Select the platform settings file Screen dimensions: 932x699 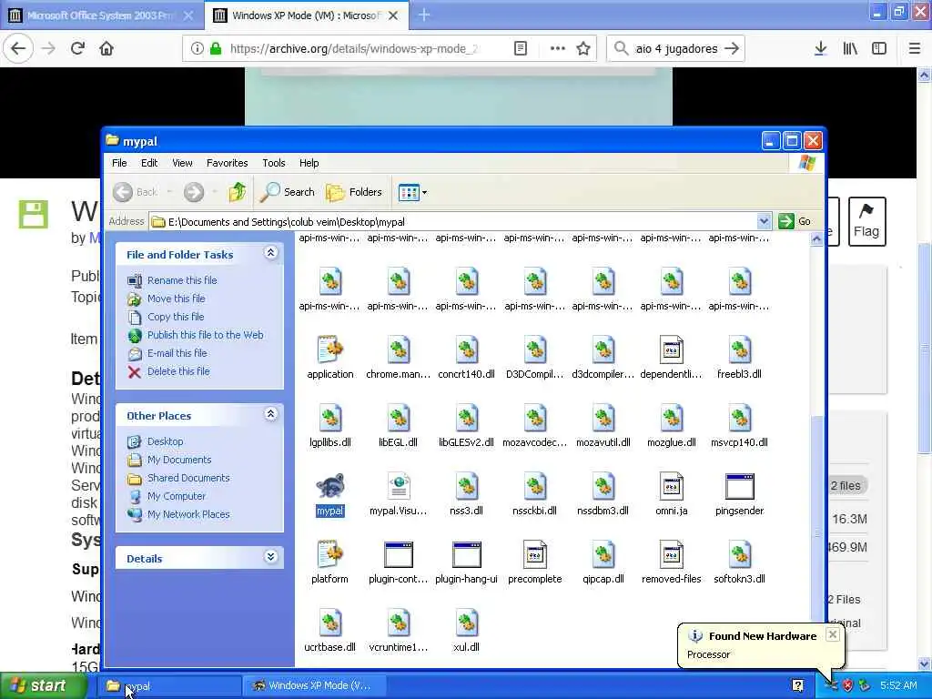[329, 555]
